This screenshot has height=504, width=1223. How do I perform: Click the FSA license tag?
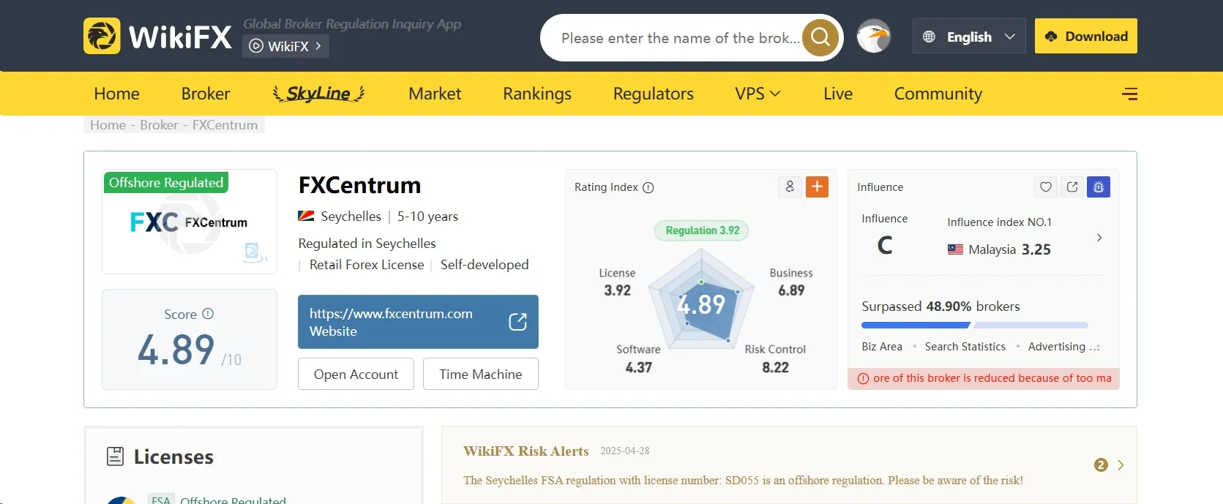tap(161, 500)
